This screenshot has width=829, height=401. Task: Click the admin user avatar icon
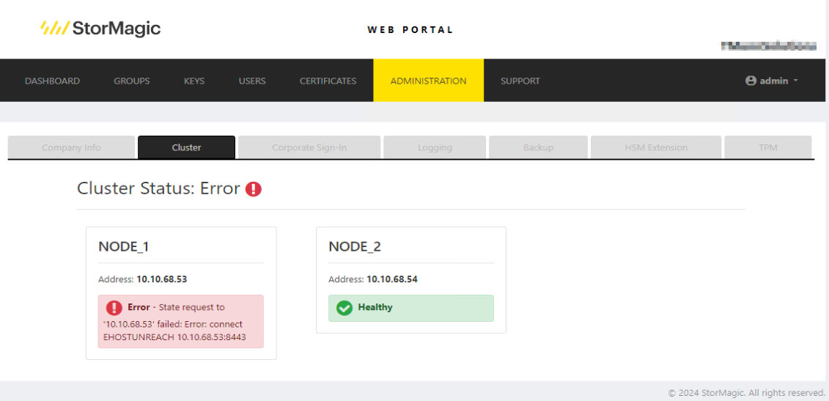(x=751, y=81)
